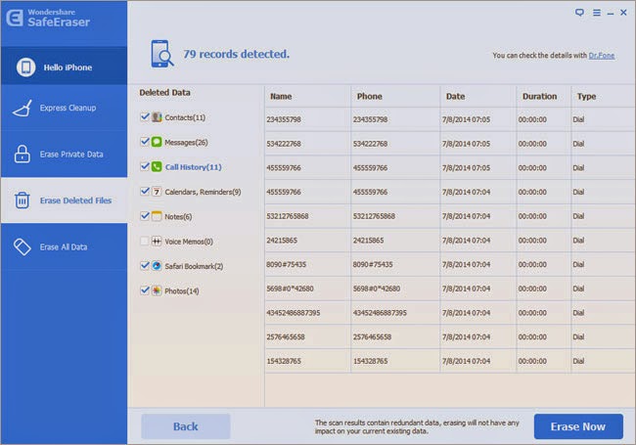Click the Erase Deleted Files trash icon
The width and height of the screenshot is (636, 445).
22,200
